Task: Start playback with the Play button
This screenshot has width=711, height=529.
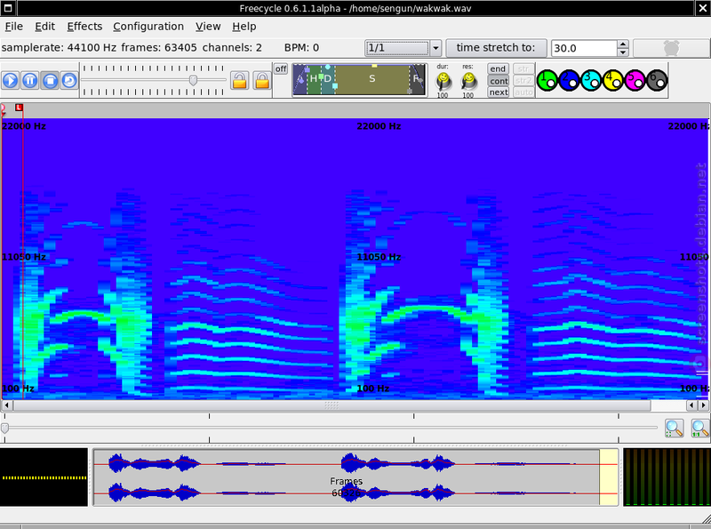Action: coord(11,81)
